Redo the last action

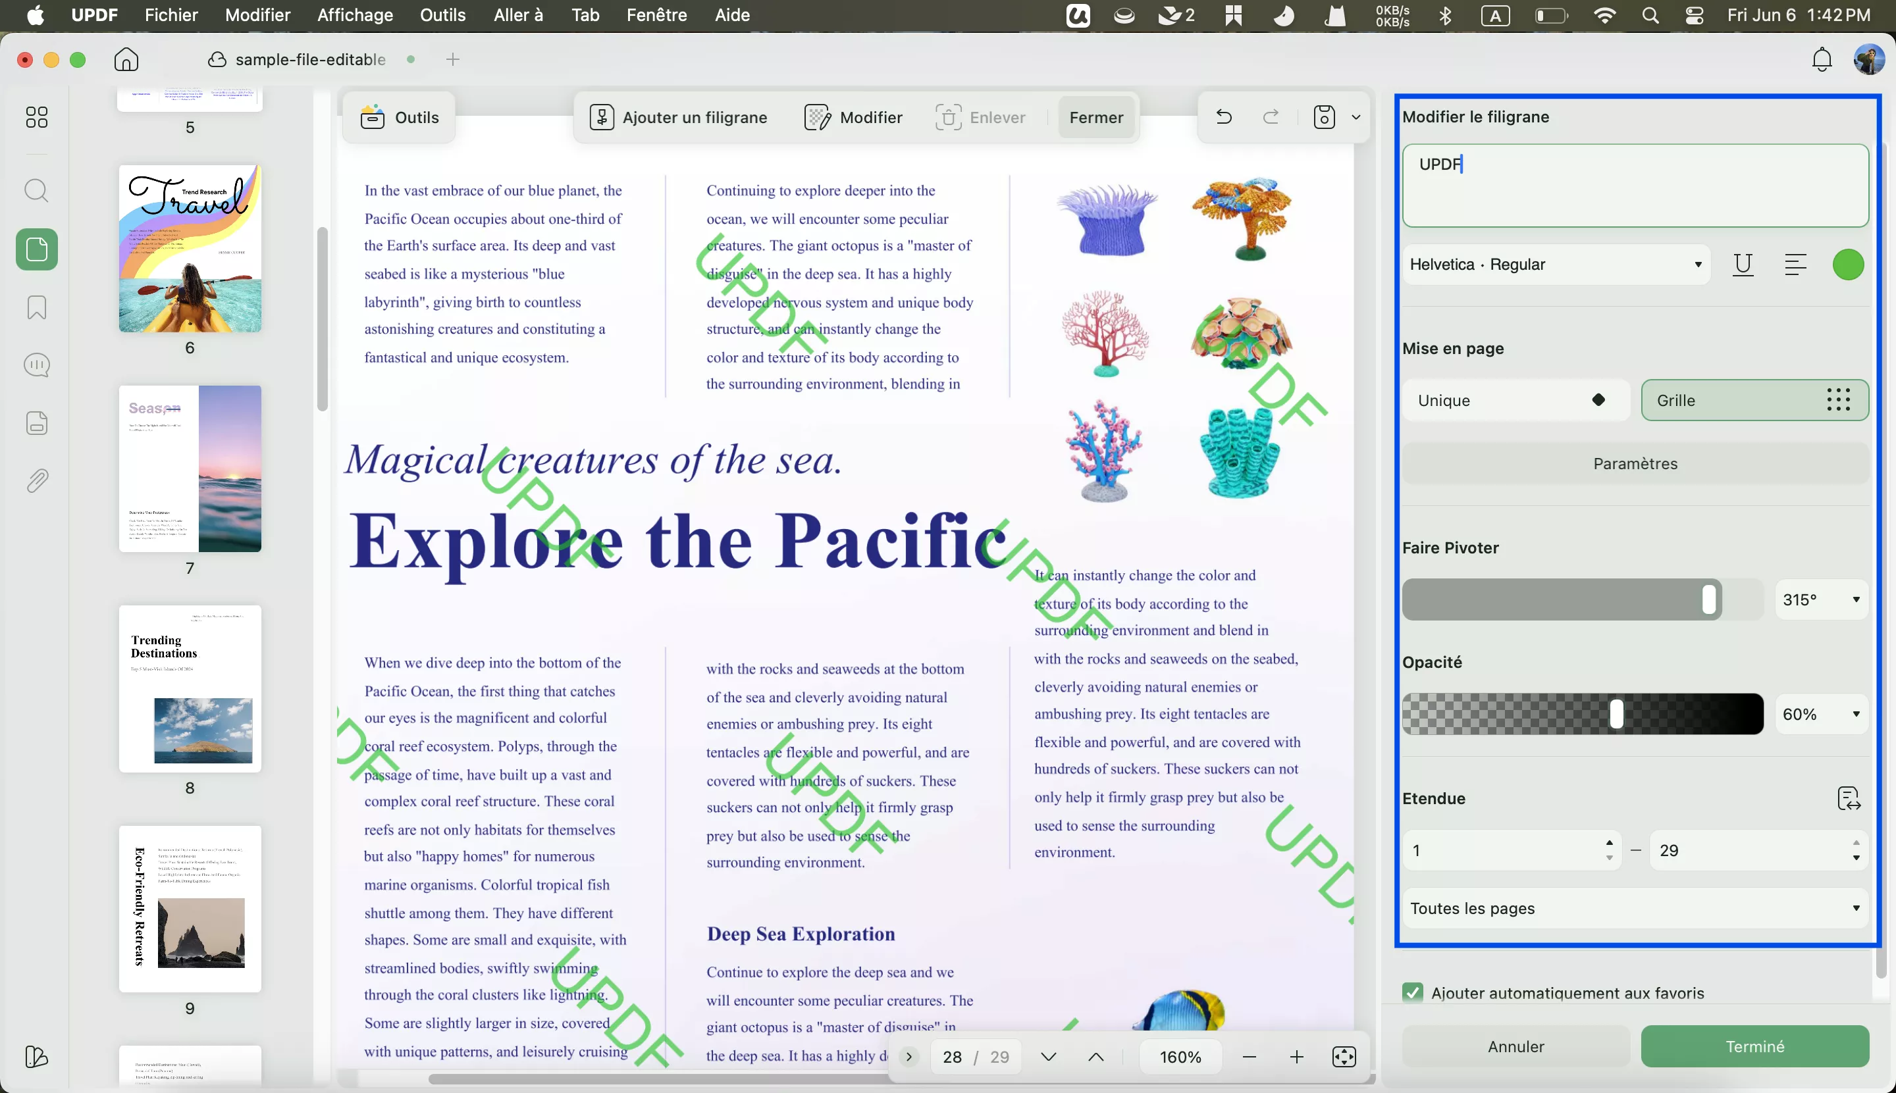click(1271, 117)
